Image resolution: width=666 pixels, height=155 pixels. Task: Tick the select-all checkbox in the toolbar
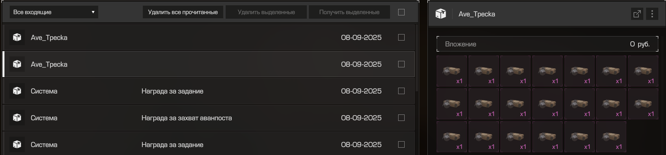(401, 12)
